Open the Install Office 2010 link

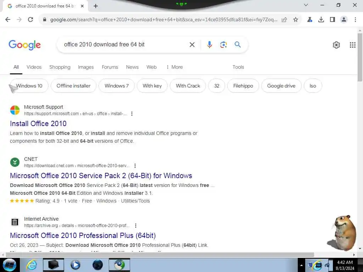38,124
